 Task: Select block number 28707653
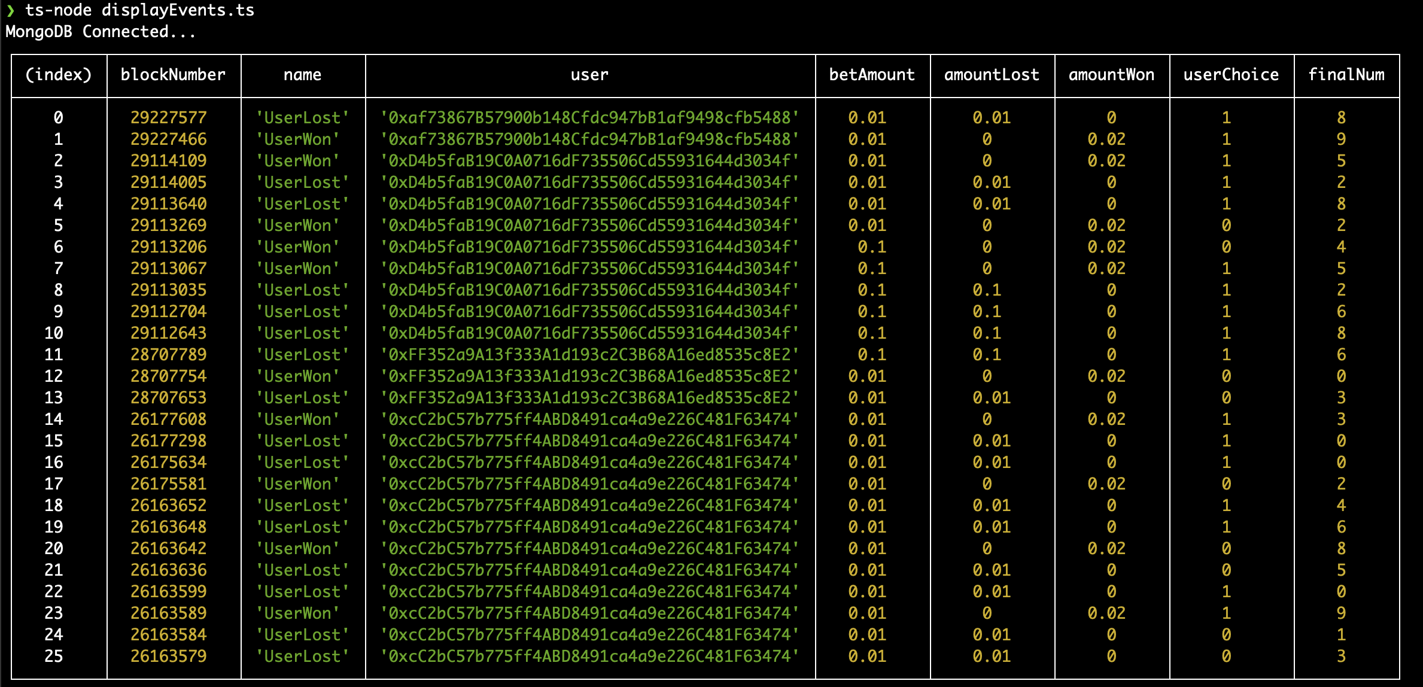[x=169, y=398]
